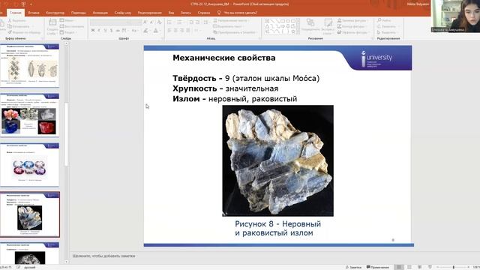Viewport: 480px width, 270px height.
Task: Open the slide Layout (Макет) dropdown
Action: tap(67, 20)
